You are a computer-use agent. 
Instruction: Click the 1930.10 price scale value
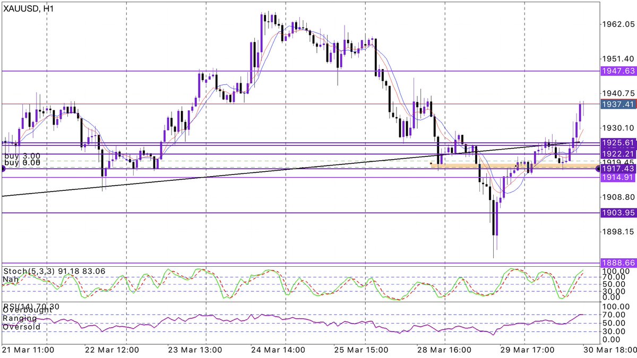[618, 128]
